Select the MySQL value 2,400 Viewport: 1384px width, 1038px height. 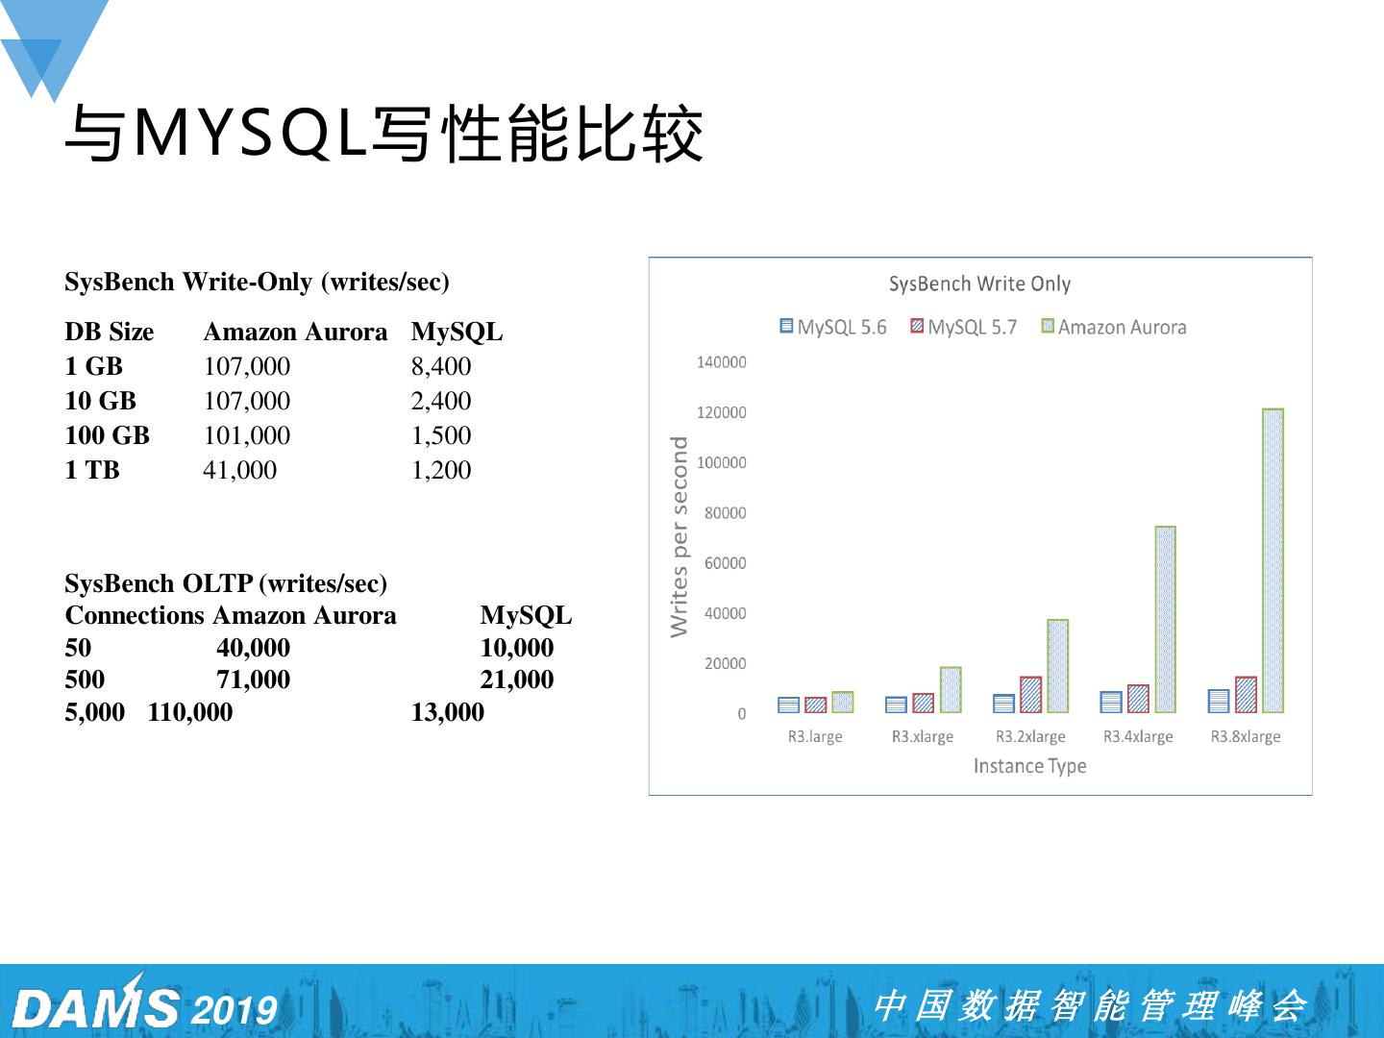(441, 401)
